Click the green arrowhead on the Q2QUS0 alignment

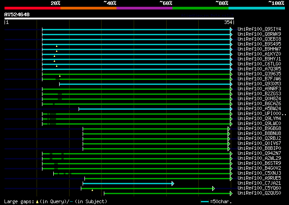pos(231,193)
